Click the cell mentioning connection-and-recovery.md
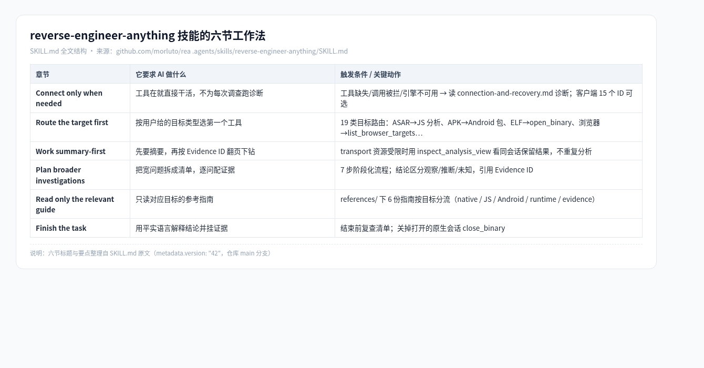704x368 pixels. 489,98
